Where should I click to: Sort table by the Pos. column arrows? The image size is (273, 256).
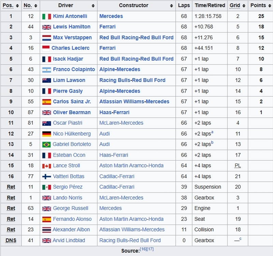(x=17, y=6)
